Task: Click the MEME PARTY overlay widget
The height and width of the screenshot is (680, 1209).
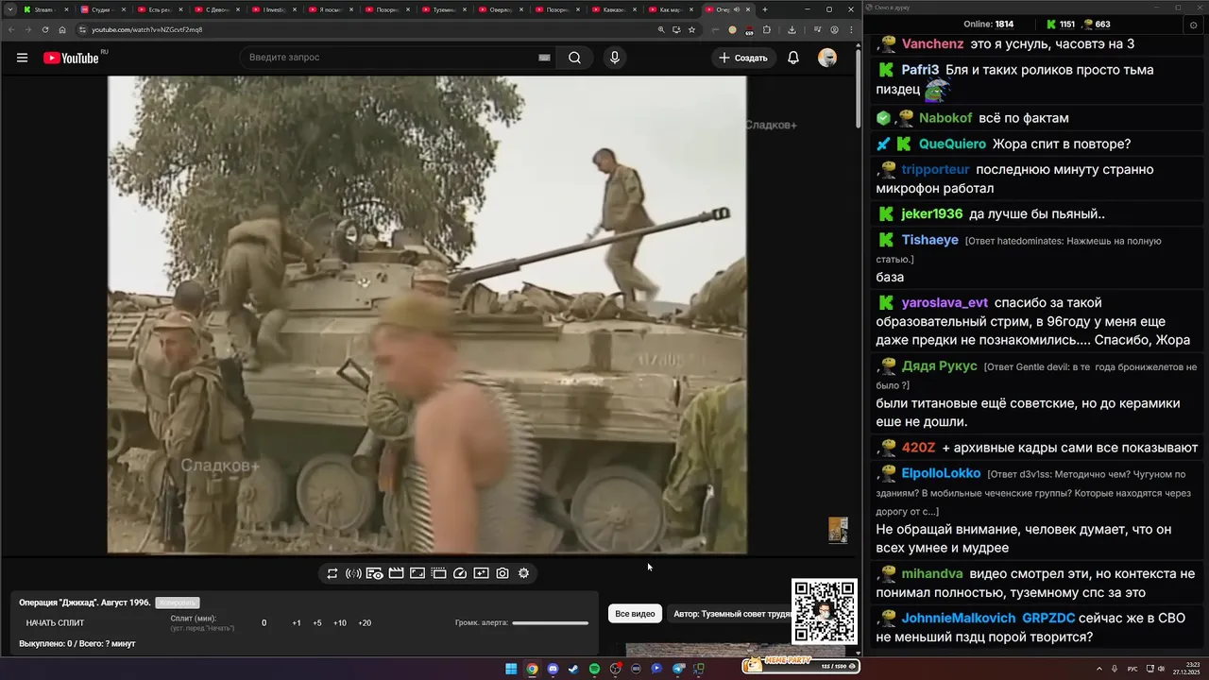Action: tap(799, 665)
